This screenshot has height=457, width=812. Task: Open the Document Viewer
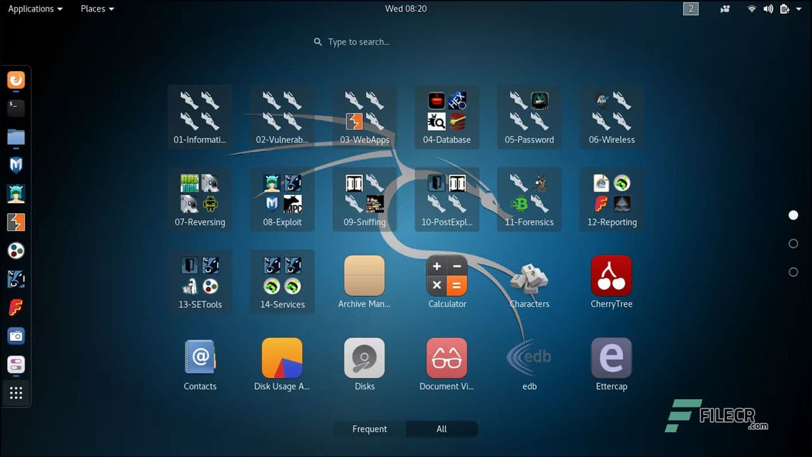pyautogui.click(x=447, y=357)
